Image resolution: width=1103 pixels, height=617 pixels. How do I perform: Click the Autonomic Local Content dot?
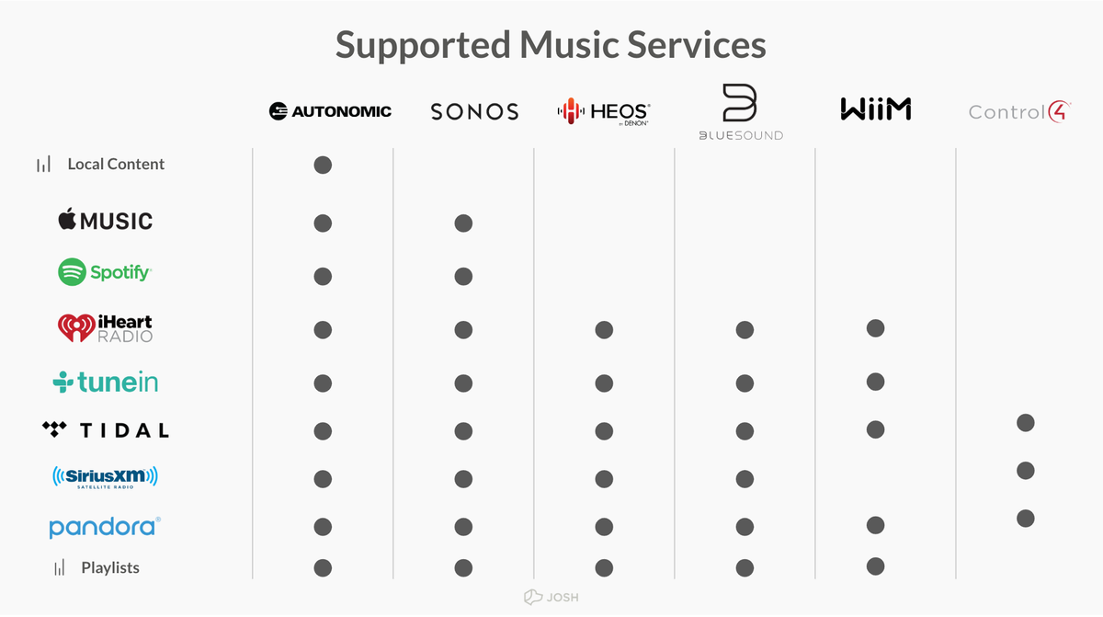tap(323, 166)
